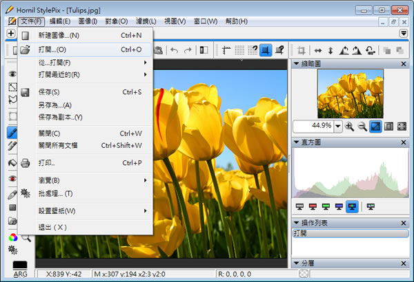Viewport: 414px width, 282px height.
Task: Rotate image counterclockwise icon
Action: tap(344, 50)
